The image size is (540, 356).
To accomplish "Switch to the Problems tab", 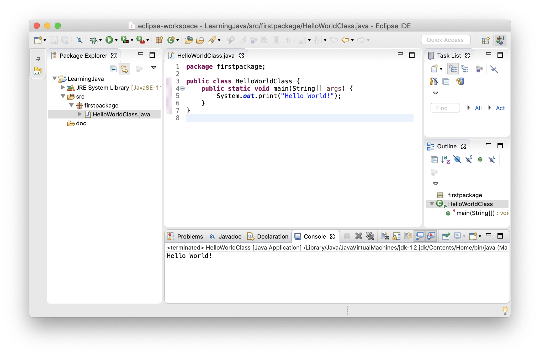I will click(x=185, y=236).
